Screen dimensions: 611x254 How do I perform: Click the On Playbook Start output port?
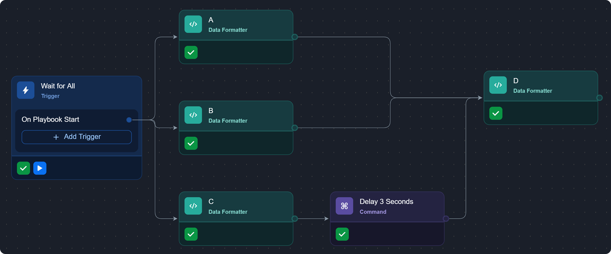129,120
